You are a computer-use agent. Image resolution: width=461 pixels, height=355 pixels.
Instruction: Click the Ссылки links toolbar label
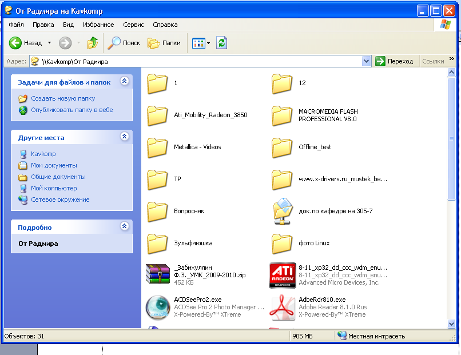(x=433, y=61)
